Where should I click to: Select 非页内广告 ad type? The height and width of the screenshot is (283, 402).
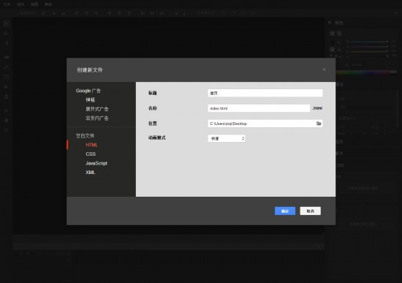click(97, 118)
